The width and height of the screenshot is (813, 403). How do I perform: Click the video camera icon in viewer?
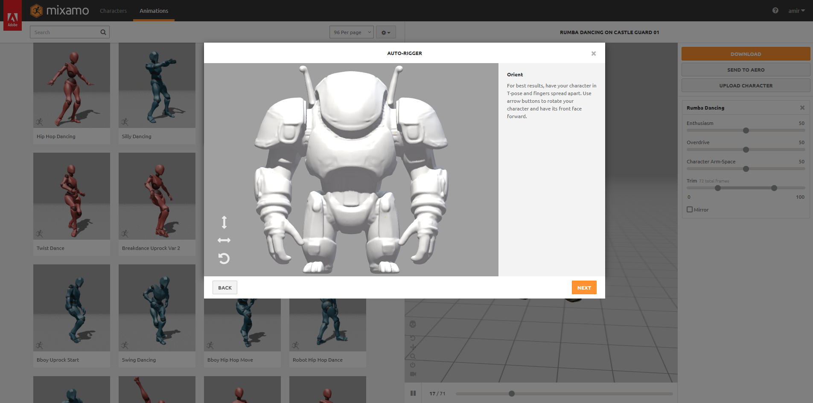(x=413, y=374)
